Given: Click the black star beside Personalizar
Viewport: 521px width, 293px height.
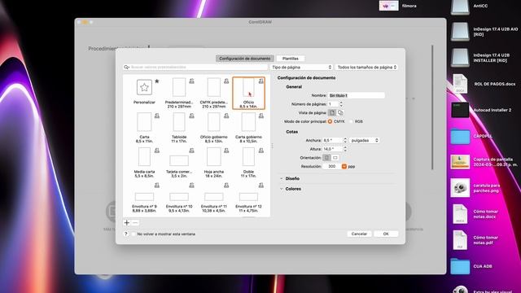Looking at the screenshot, I should point(157,81).
